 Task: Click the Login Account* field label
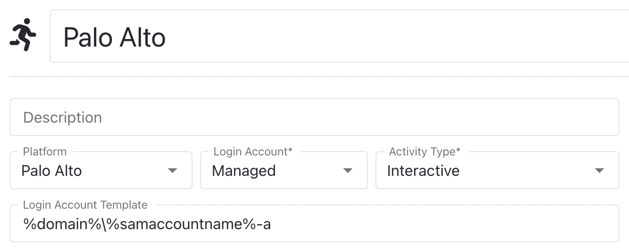coord(253,152)
